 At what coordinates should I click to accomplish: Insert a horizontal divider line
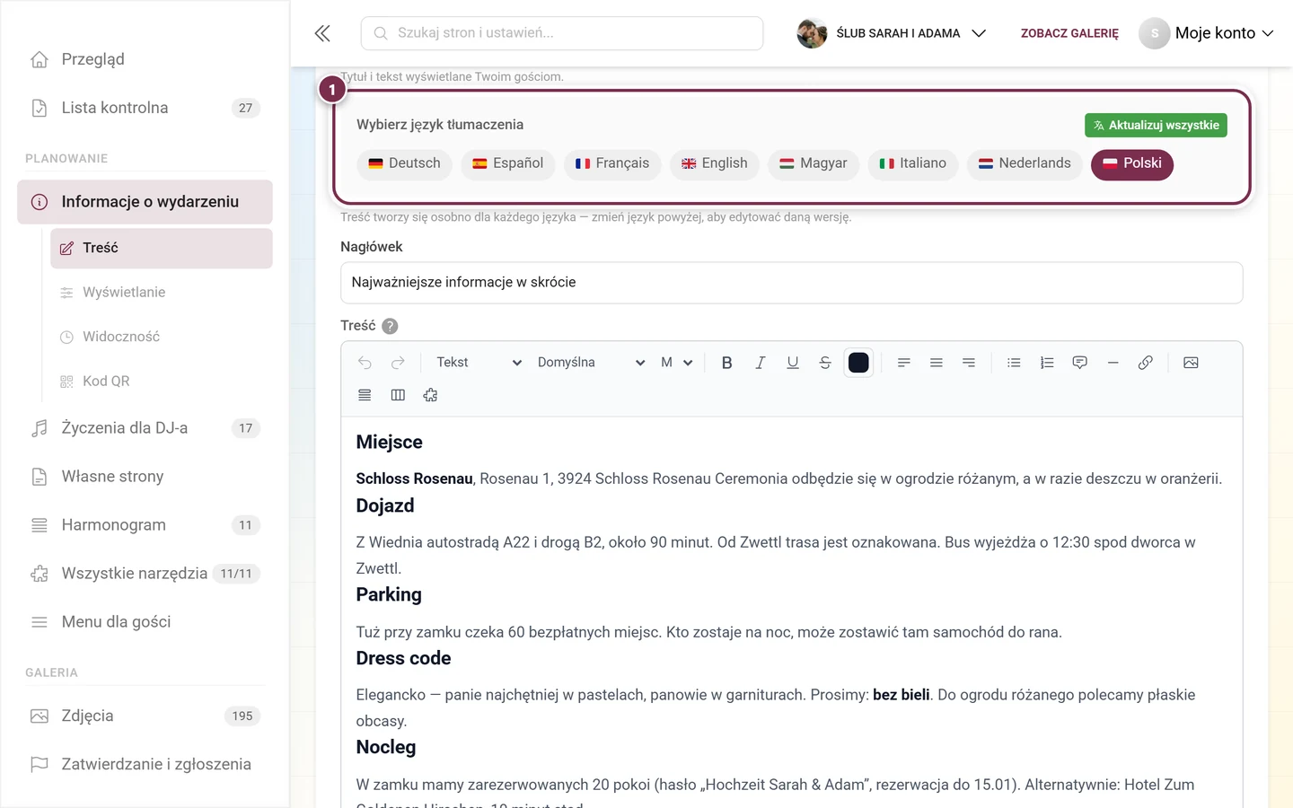pyautogui.click(x=1113, y=363)
